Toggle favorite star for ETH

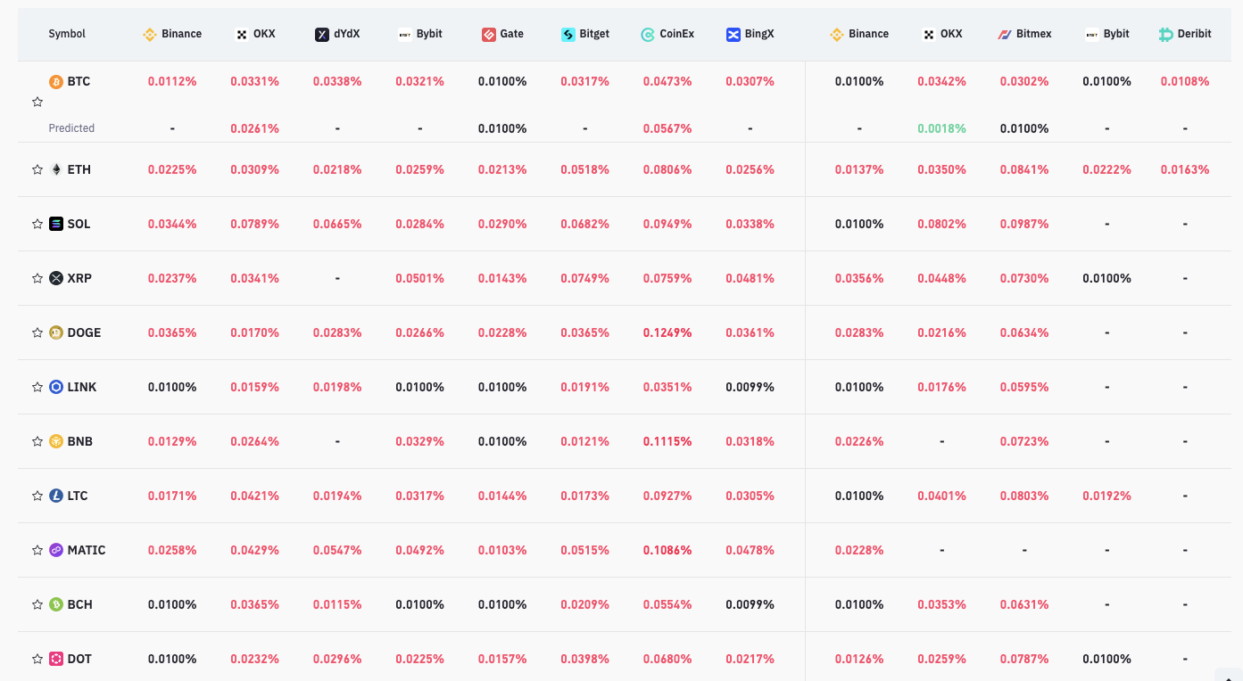(x=37, y=169)
